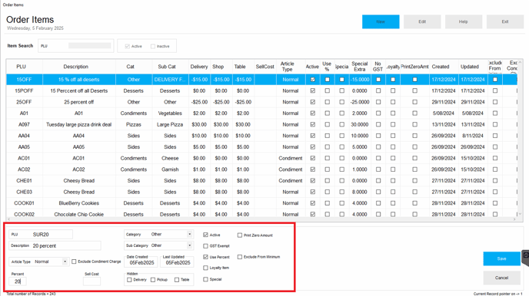Click the Large Pizza sub category cell
The image size is (529, 296).
click(x=170, y=124)
